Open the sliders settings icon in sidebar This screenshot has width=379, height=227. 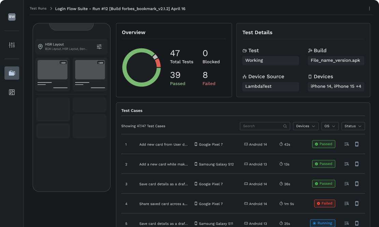point(12,45)
